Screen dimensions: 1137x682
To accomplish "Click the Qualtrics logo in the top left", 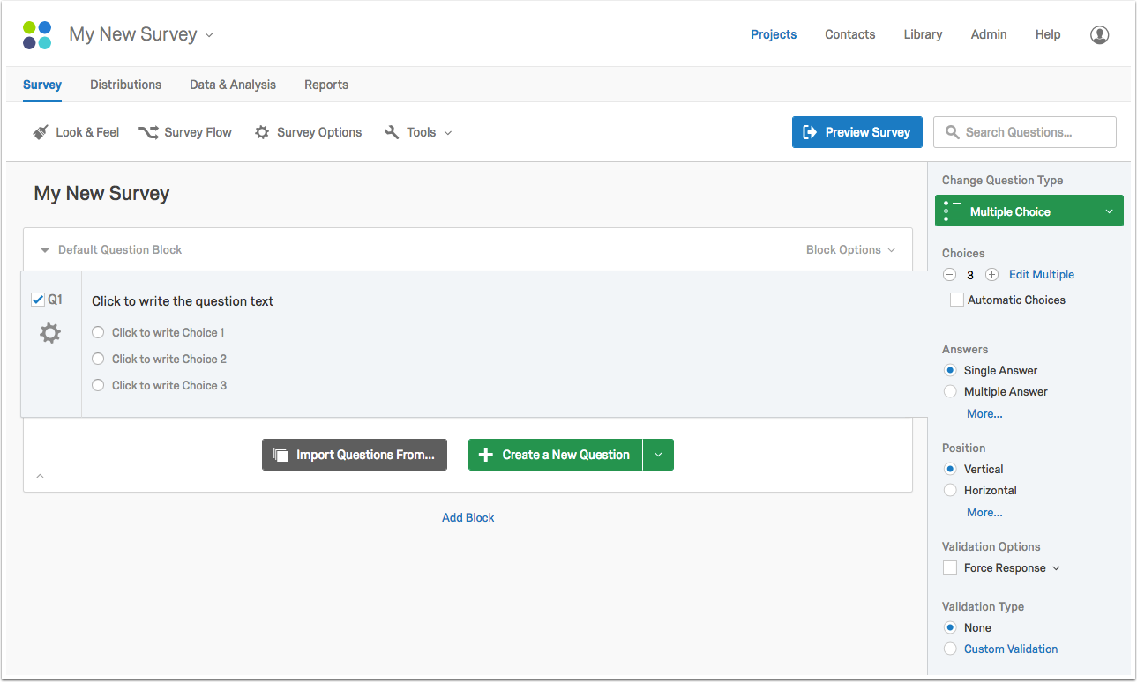I will (35, 33).
